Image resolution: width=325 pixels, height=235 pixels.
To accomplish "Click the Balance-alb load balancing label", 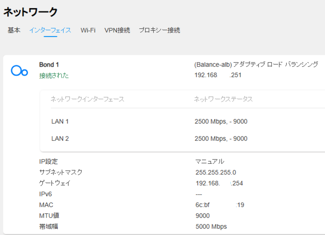I will [x=256, y=64].
